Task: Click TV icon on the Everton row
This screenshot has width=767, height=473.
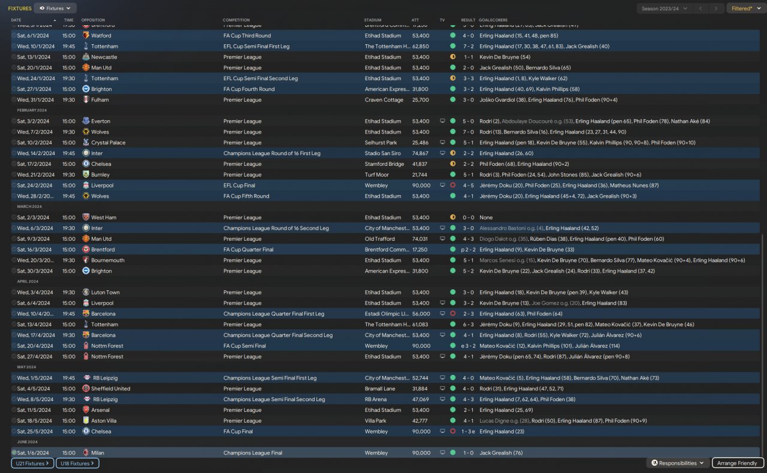Action: 442,121
